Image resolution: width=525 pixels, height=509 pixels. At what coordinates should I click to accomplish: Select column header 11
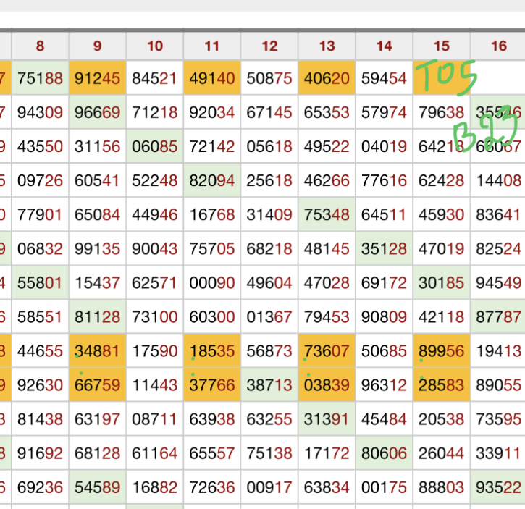[x=211, y=46]
